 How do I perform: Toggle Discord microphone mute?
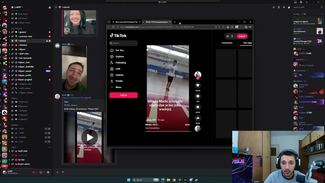(34, 172)
